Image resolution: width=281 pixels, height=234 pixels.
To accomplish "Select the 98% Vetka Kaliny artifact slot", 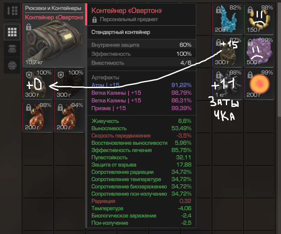I will click(38, 117).
